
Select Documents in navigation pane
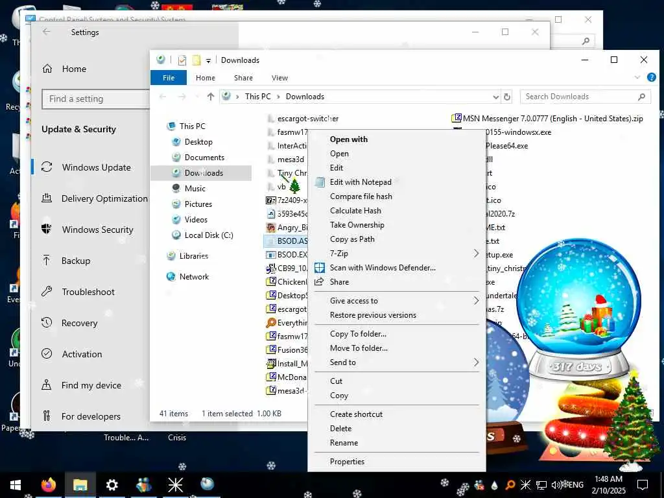tap(204, 158)
